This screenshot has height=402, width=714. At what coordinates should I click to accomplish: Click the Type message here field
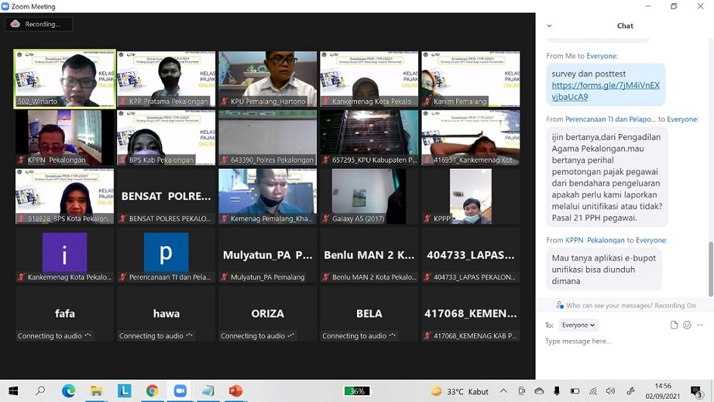tap(620, 341)
